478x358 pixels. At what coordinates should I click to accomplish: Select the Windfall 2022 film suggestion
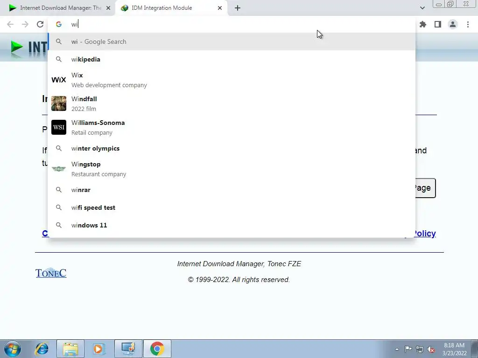pos(232,104)
